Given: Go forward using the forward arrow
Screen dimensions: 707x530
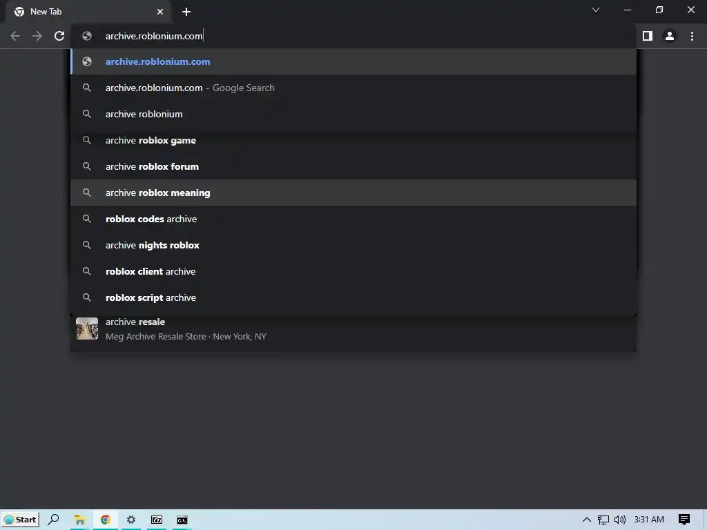Looking at the screenshot, I should (x=37, y=36).
